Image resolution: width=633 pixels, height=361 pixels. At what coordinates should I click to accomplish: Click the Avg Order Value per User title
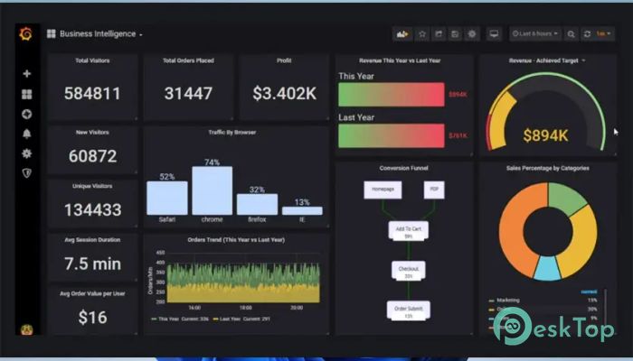(92, 293)
